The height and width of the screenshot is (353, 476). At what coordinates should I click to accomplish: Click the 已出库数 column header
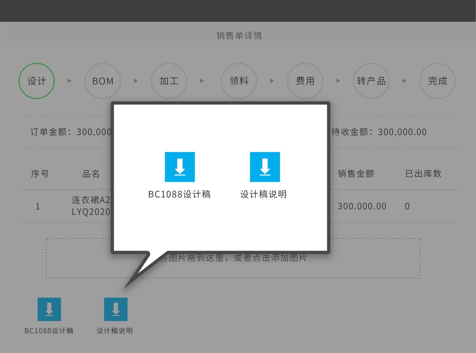423,174
